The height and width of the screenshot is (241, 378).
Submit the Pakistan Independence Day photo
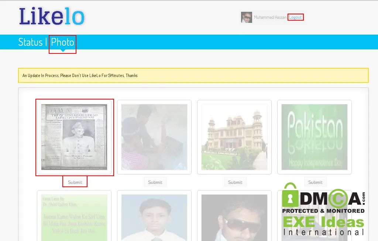click(315, 182)
